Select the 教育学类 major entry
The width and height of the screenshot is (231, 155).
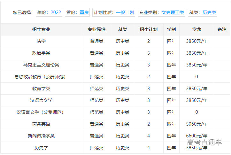(x=41, y=89)
